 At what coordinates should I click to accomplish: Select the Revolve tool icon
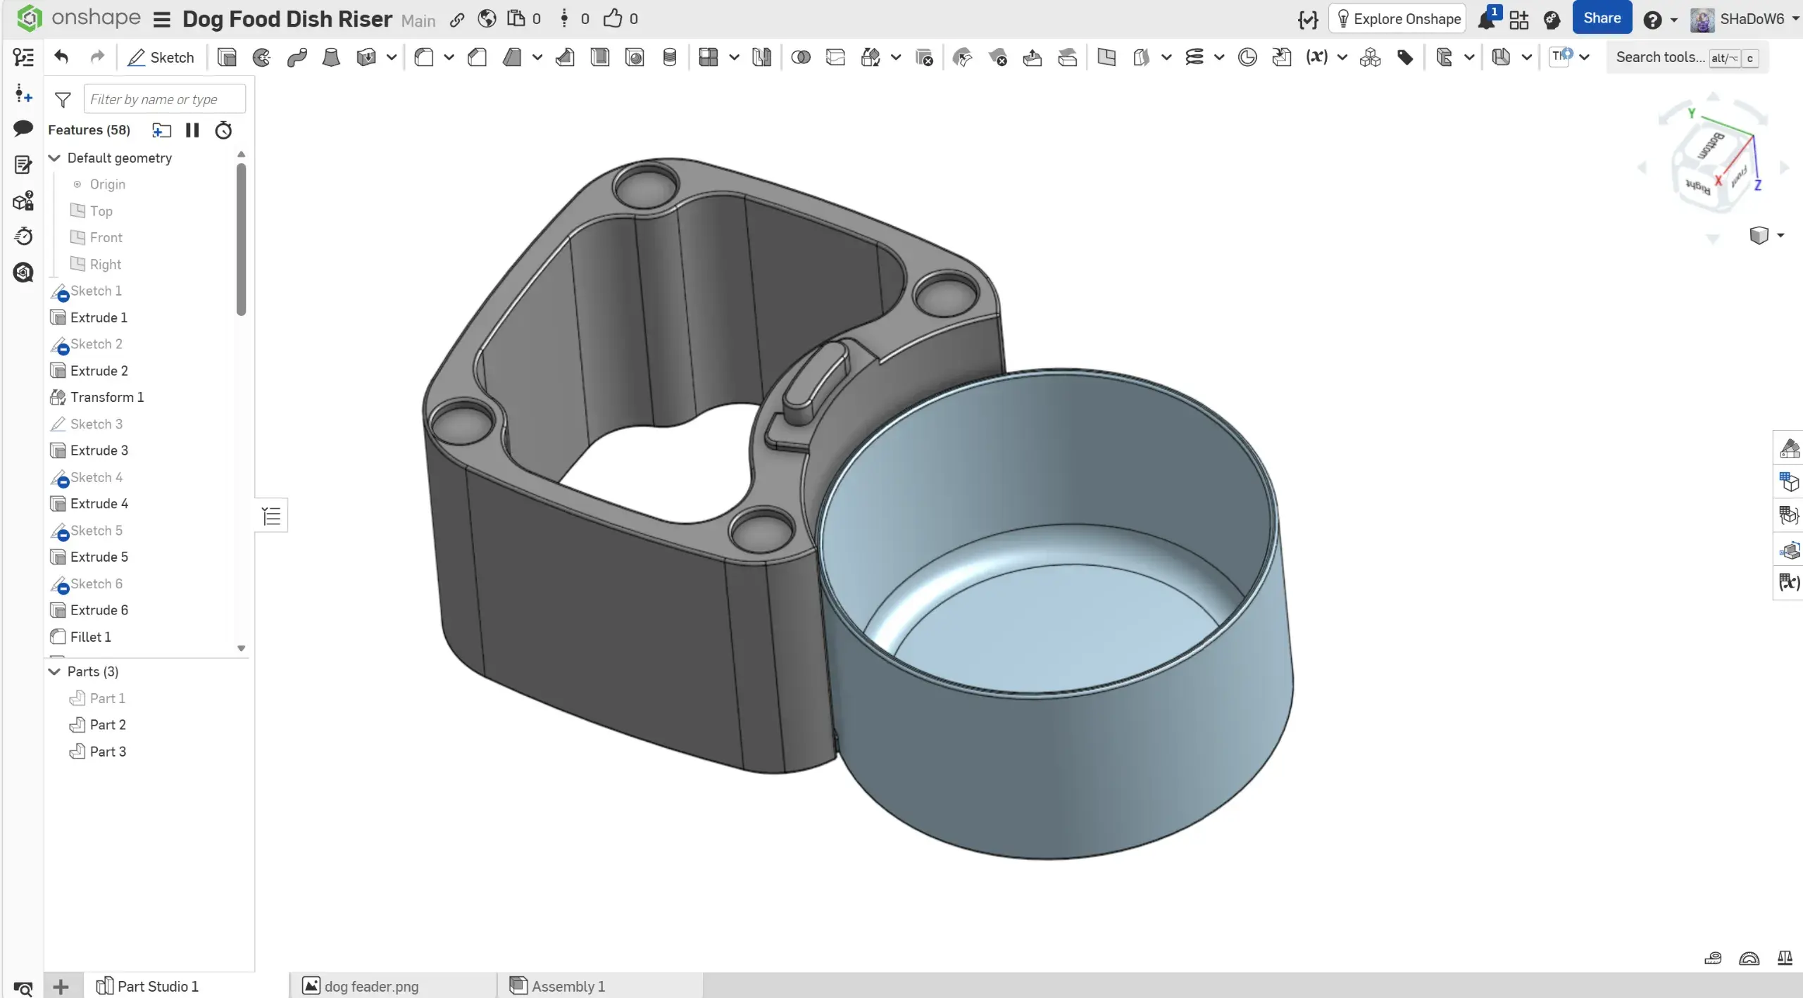(x=262, y=57)
